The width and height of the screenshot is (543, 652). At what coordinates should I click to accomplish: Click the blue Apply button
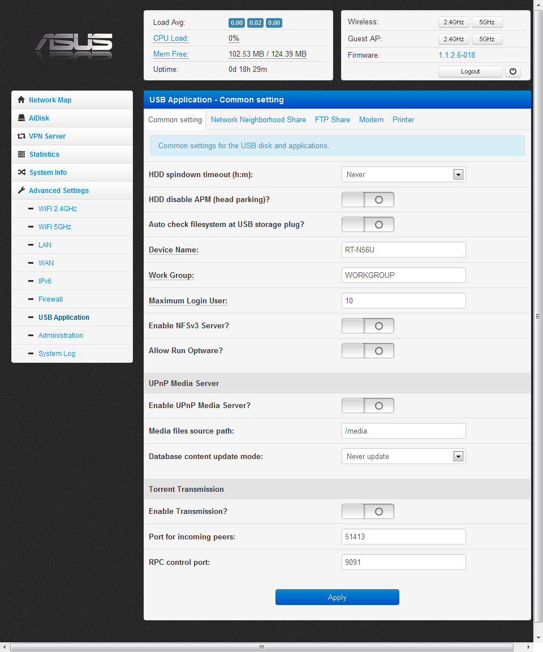pos(337,597)
